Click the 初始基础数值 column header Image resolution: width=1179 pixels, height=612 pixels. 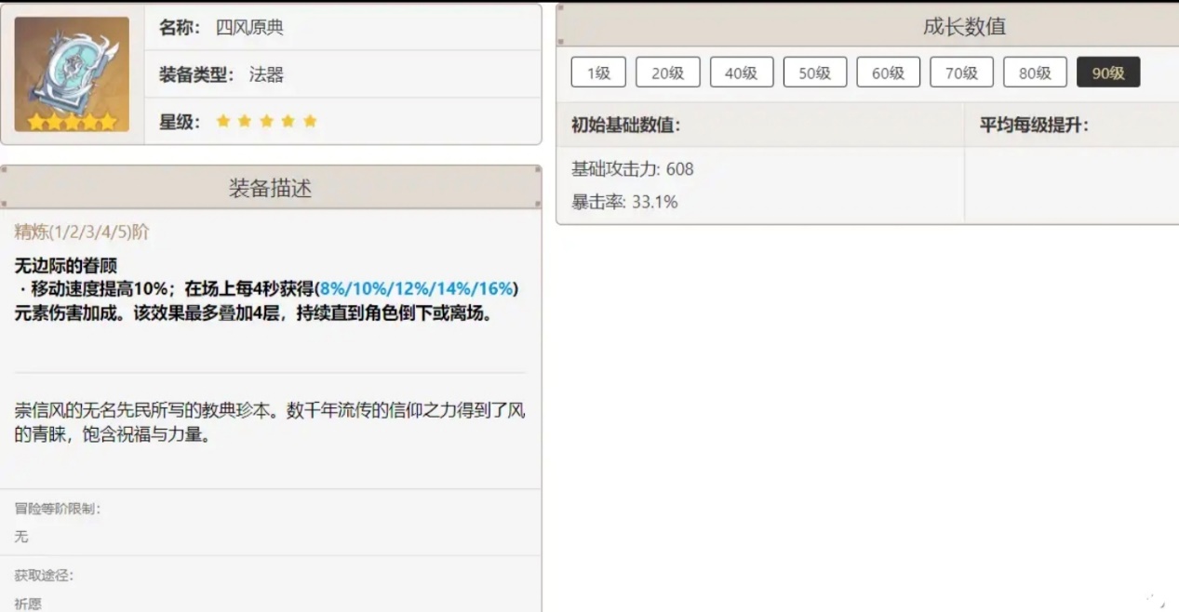pos(626,125)
